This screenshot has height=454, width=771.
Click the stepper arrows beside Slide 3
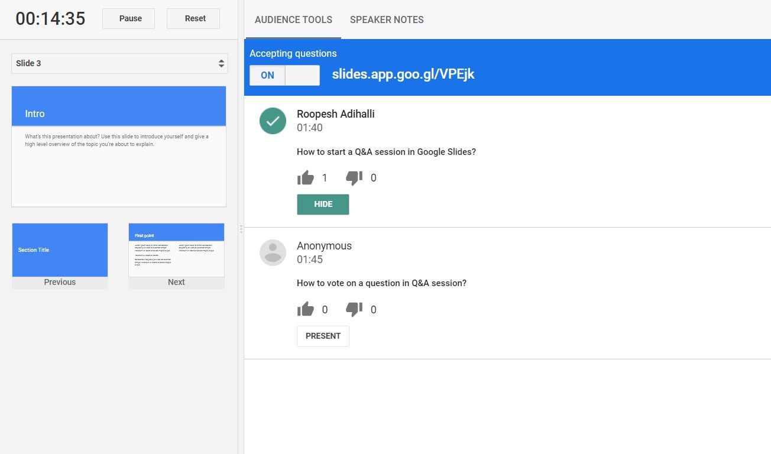222,63
